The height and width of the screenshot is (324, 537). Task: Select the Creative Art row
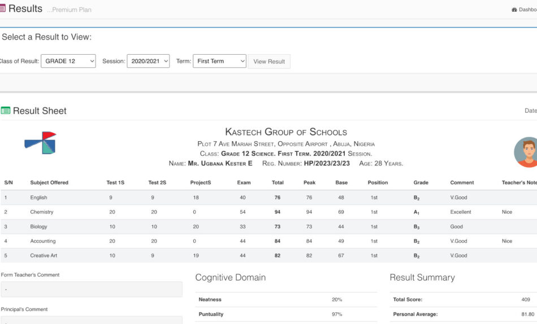pos(44,256)
